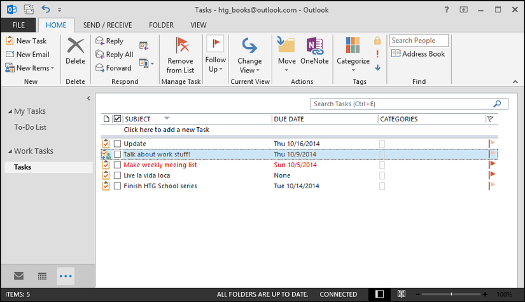
Task: Tick Finish HTG School series checkbox
Action: coord(117,186)
